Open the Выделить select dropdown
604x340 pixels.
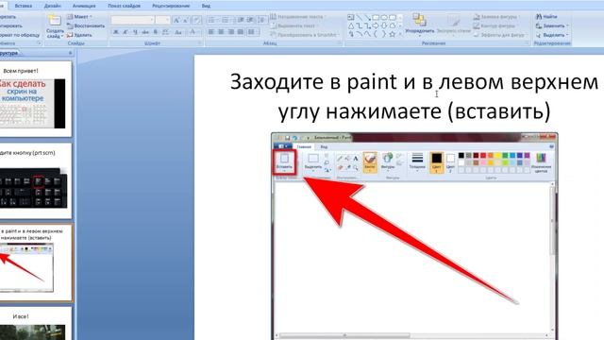[x=552, y=35]
